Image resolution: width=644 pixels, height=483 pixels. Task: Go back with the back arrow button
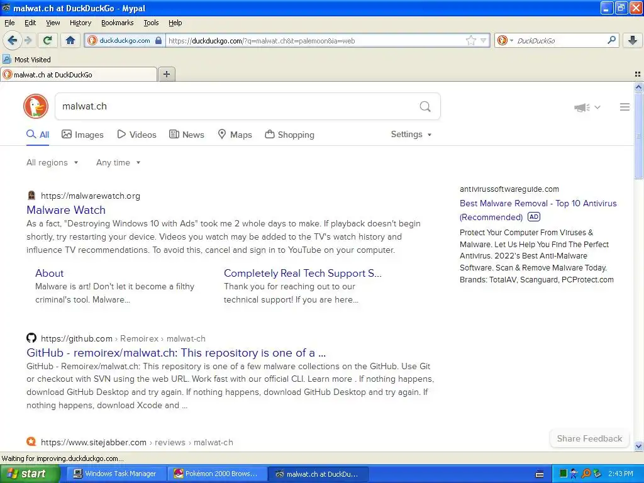[x=12, y=40]
